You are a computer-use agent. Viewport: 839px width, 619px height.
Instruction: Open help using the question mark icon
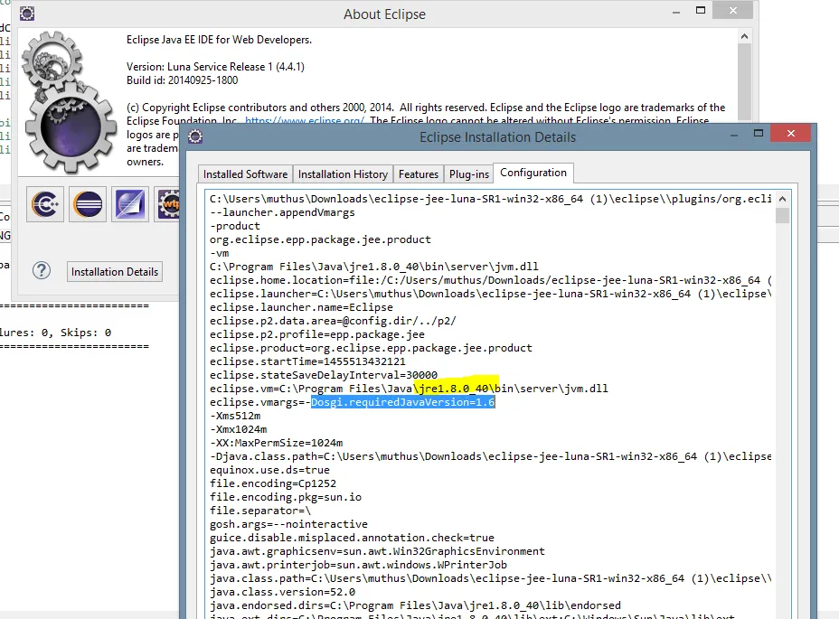click(x=42, y=271)
